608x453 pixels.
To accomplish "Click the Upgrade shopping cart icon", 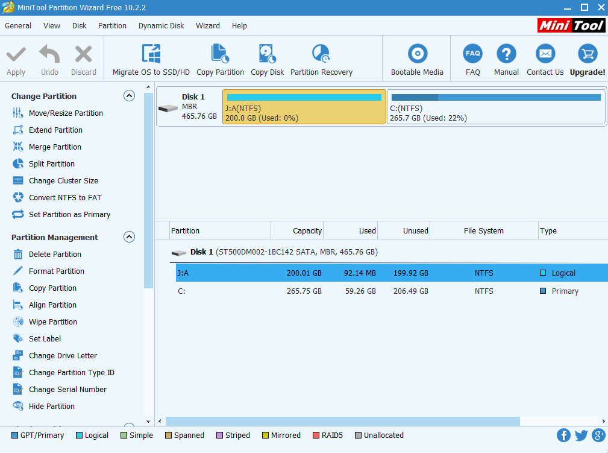I will coord(588,54).
